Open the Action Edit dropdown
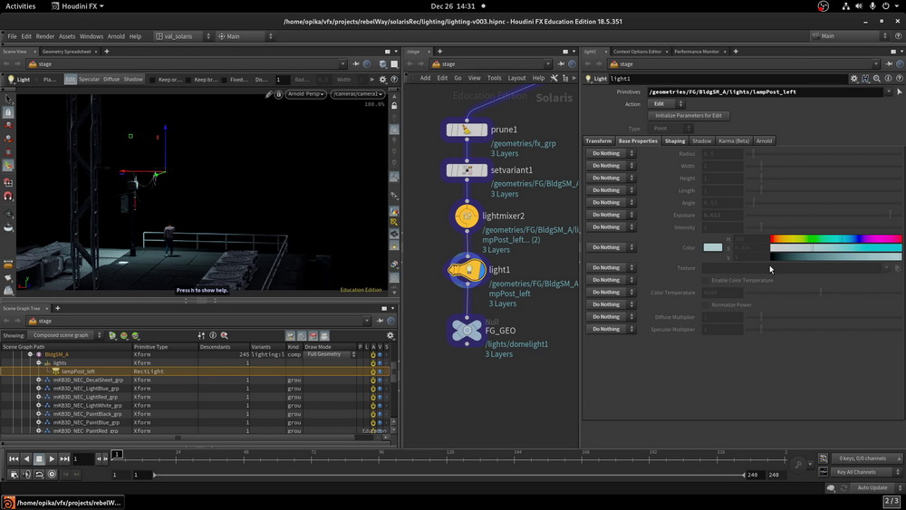Viewport: 906px width, 510px height. (666, 104)
